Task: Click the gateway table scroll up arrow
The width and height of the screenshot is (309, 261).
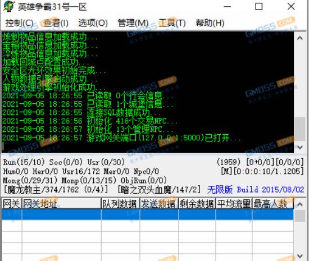Action: point(300,204)
